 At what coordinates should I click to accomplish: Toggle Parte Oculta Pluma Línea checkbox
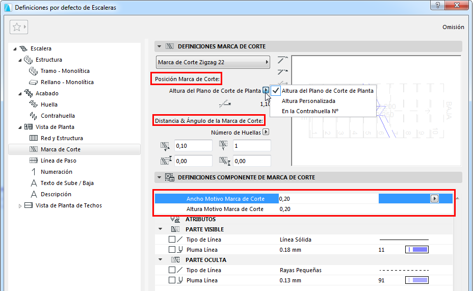click(x=172, y=280)
